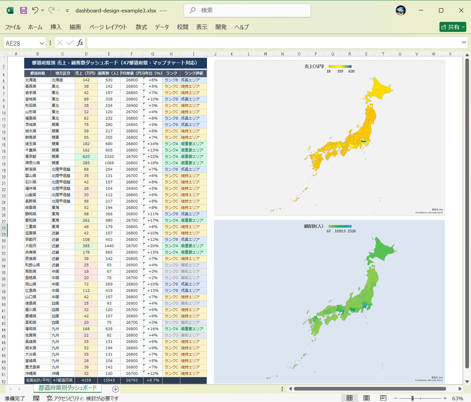This screenshot has height=402, width=471.
Task: Open the ファイル menu
Action: (13, 27)
